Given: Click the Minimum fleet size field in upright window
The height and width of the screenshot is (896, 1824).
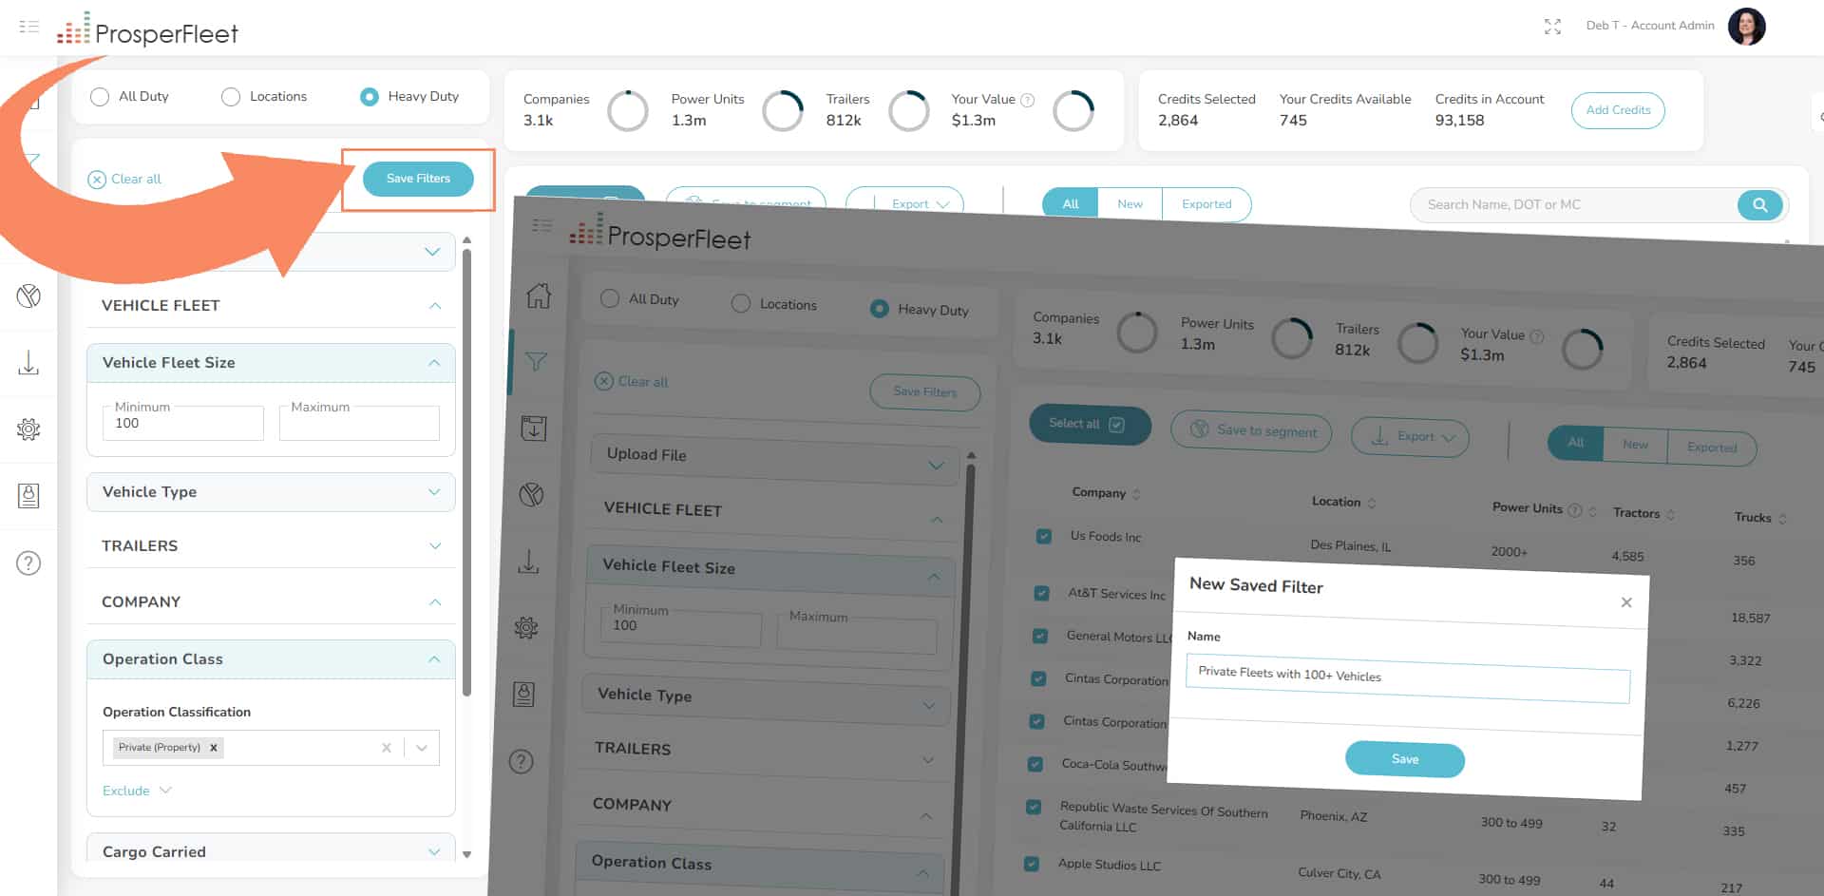Looking at the screenshot, I should [x=182, y=423].
